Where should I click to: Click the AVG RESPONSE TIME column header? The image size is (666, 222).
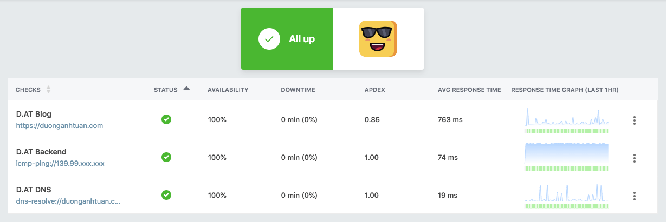click(x=469, y=90)
